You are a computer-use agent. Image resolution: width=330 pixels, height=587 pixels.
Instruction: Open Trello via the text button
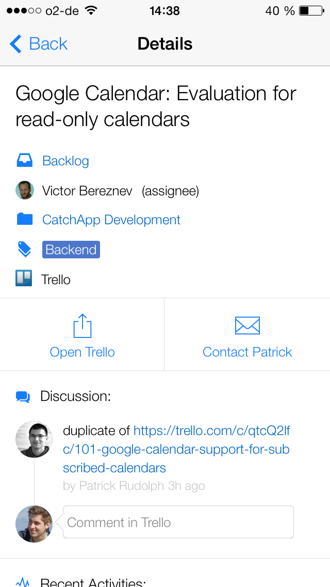(x=82, y=352)
